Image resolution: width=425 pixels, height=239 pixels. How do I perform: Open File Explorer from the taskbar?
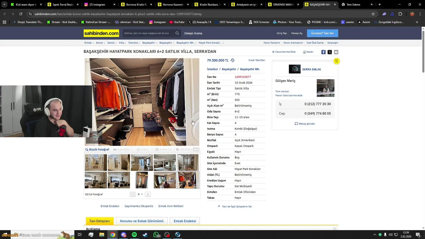click(x=102, y=235)
